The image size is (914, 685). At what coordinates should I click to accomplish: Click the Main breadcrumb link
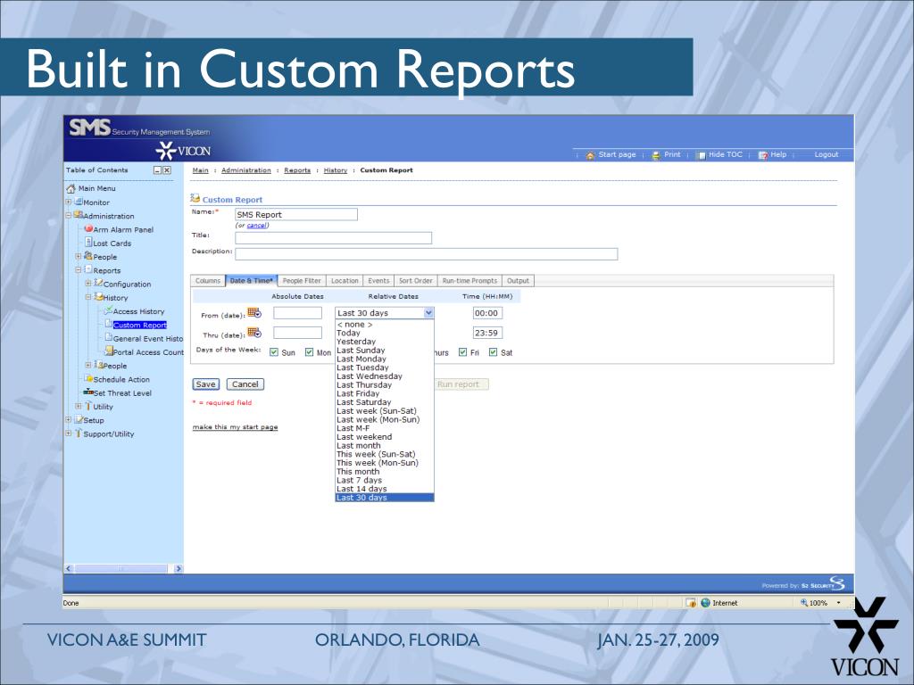pyautogui.click(x=200, y=170)
